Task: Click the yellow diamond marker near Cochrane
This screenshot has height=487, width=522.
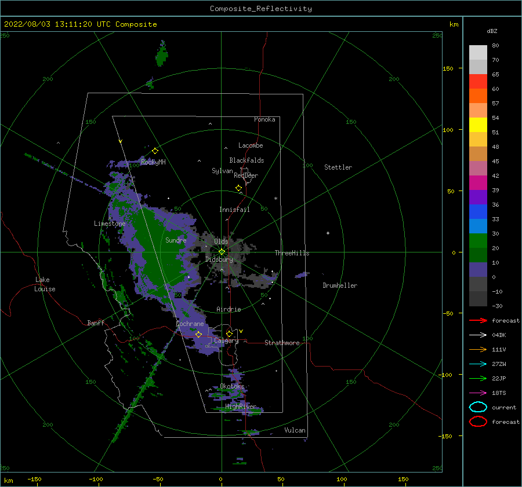Action: click(x=198, y=335)
